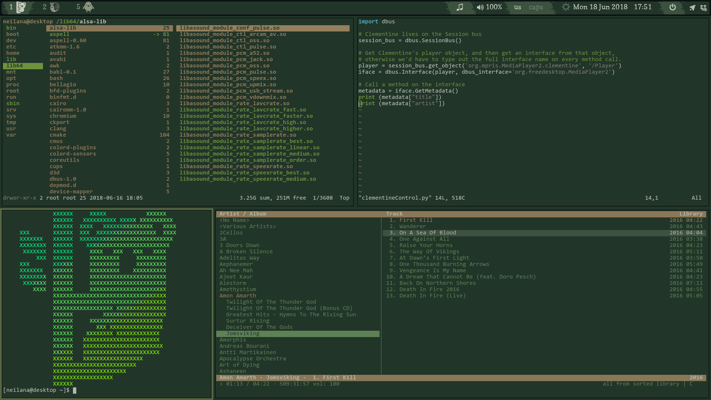Expand the Amorphis artist entry

(233, 340)
